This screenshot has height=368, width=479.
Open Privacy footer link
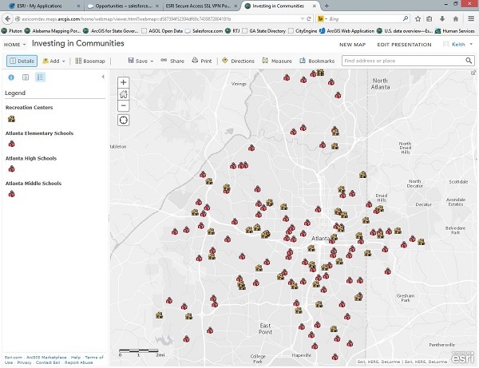(24, 362)
